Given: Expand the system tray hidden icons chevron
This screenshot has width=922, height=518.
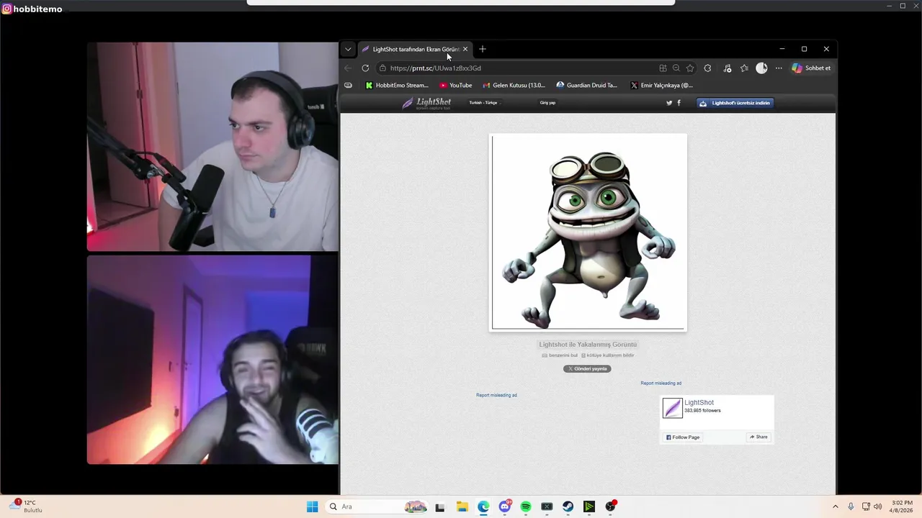Looking at the screenshot, I should [835, 506].
